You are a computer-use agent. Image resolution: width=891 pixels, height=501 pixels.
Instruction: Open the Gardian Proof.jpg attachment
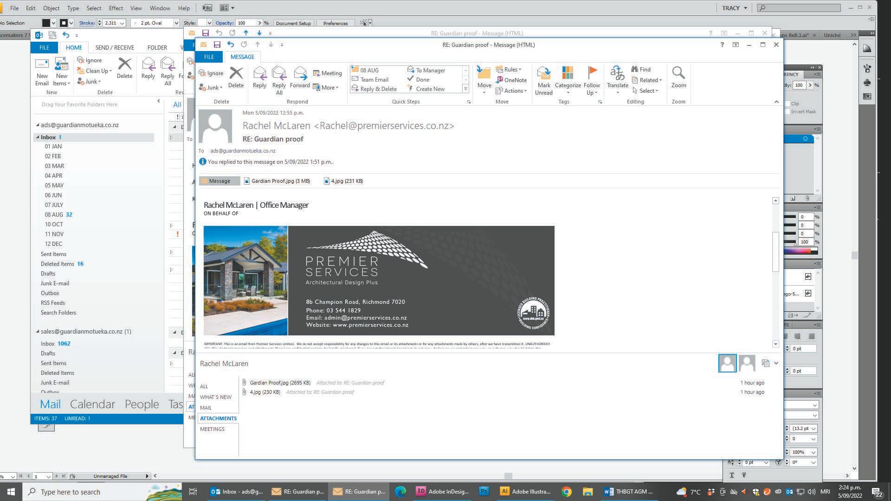click(x=277, y=181)
